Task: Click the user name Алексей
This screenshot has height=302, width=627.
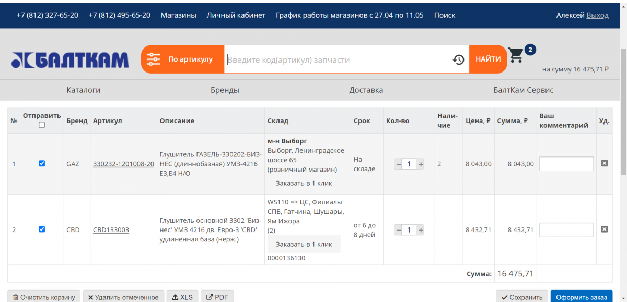Action: [570, 15]
